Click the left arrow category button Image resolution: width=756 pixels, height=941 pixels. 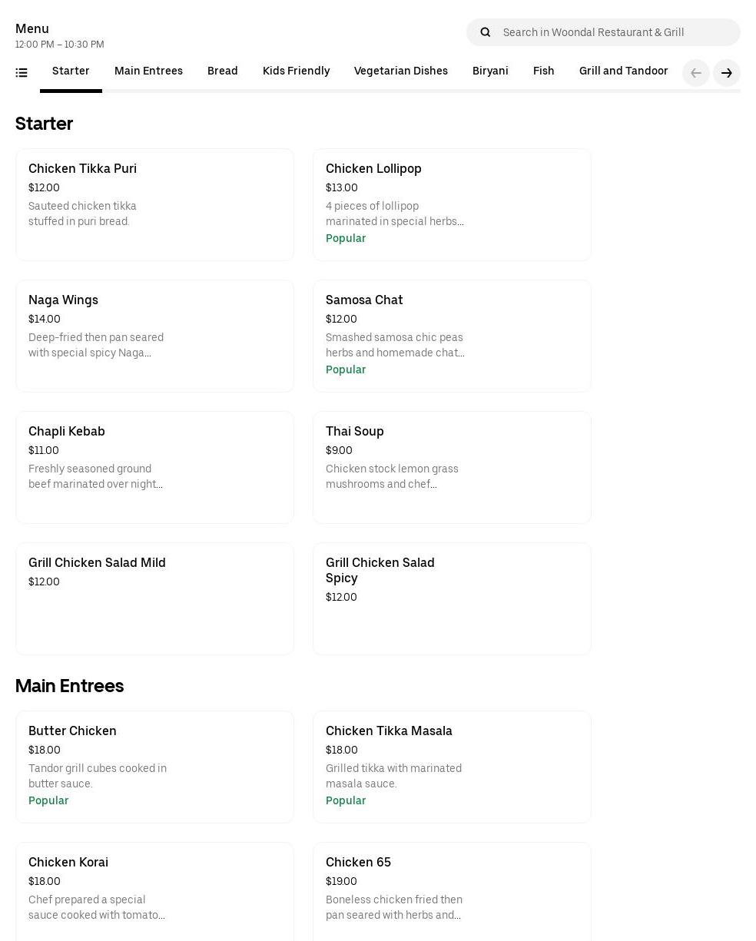(x=696, y=73)
